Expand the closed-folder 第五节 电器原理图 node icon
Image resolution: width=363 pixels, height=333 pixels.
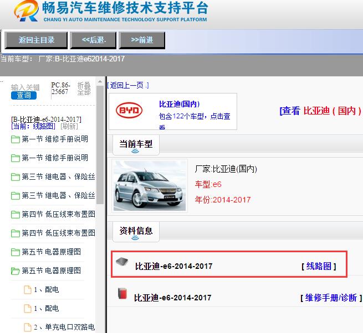pyautogui.click(x=16, y=252)
